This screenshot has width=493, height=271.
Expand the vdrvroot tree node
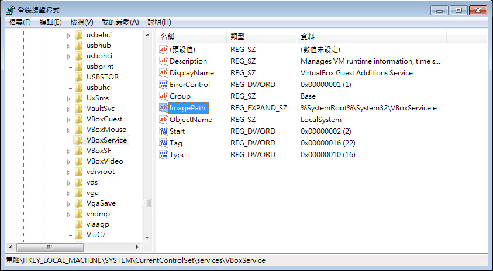(69, 172)
